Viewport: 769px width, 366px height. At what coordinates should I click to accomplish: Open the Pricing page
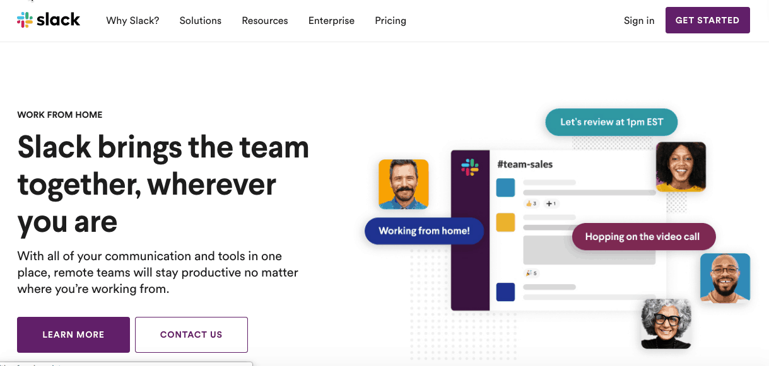pyautogui.click(x=390, y=21)
